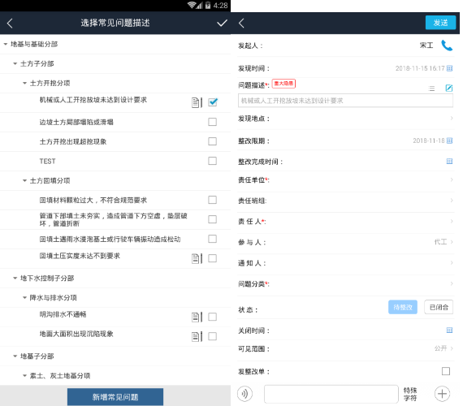This screenshot has width=463, height=406.
Task: Tap the name 宋工
Action: 426,45
